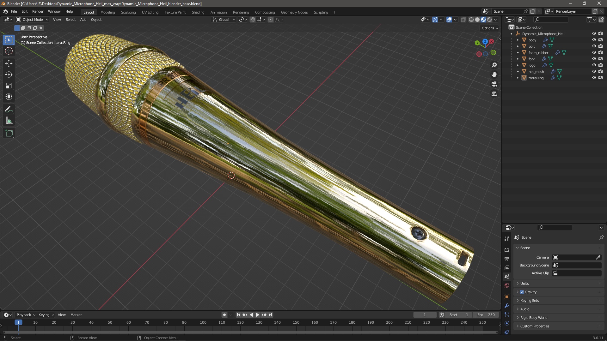
Task: Click the current frame number field
Action: 425,315
